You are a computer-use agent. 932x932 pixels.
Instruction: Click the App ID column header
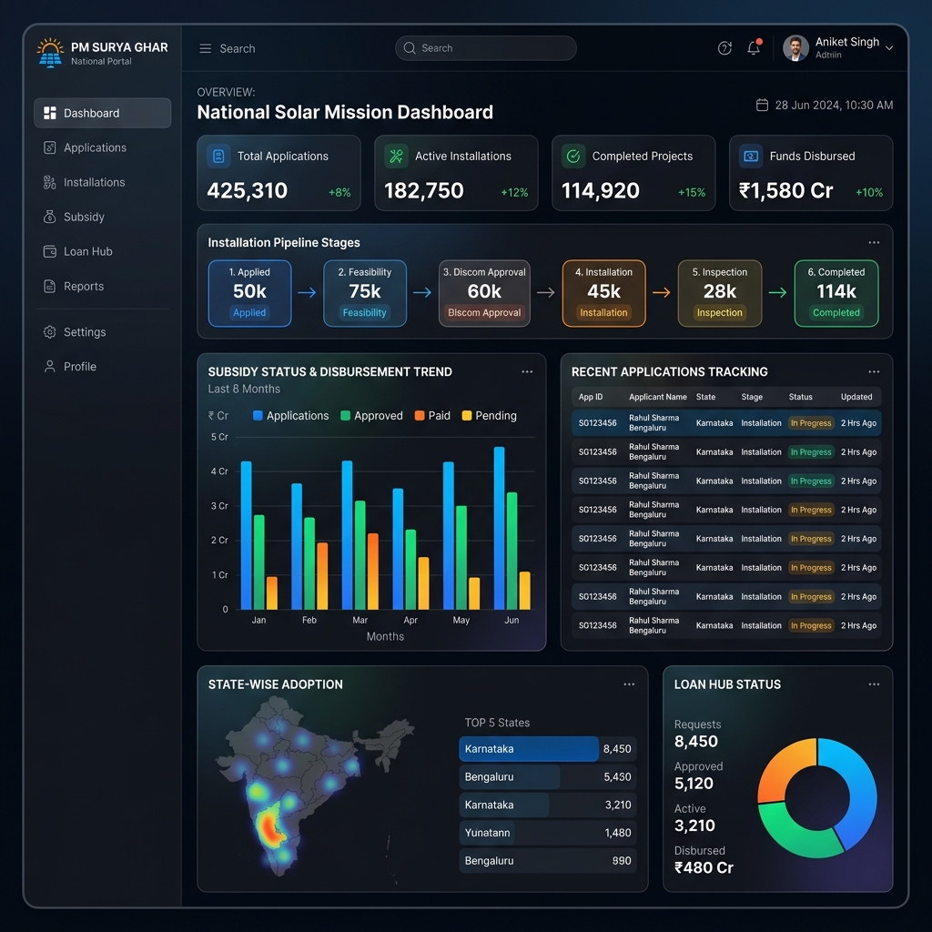(x=591, y=397)
